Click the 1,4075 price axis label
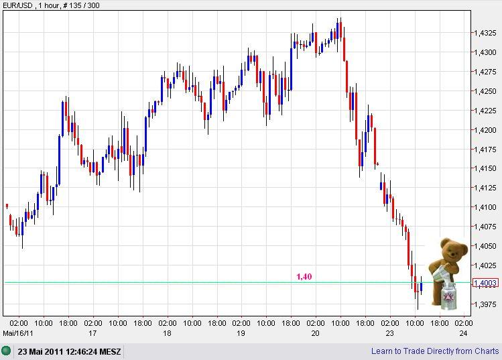 (485, 227)
